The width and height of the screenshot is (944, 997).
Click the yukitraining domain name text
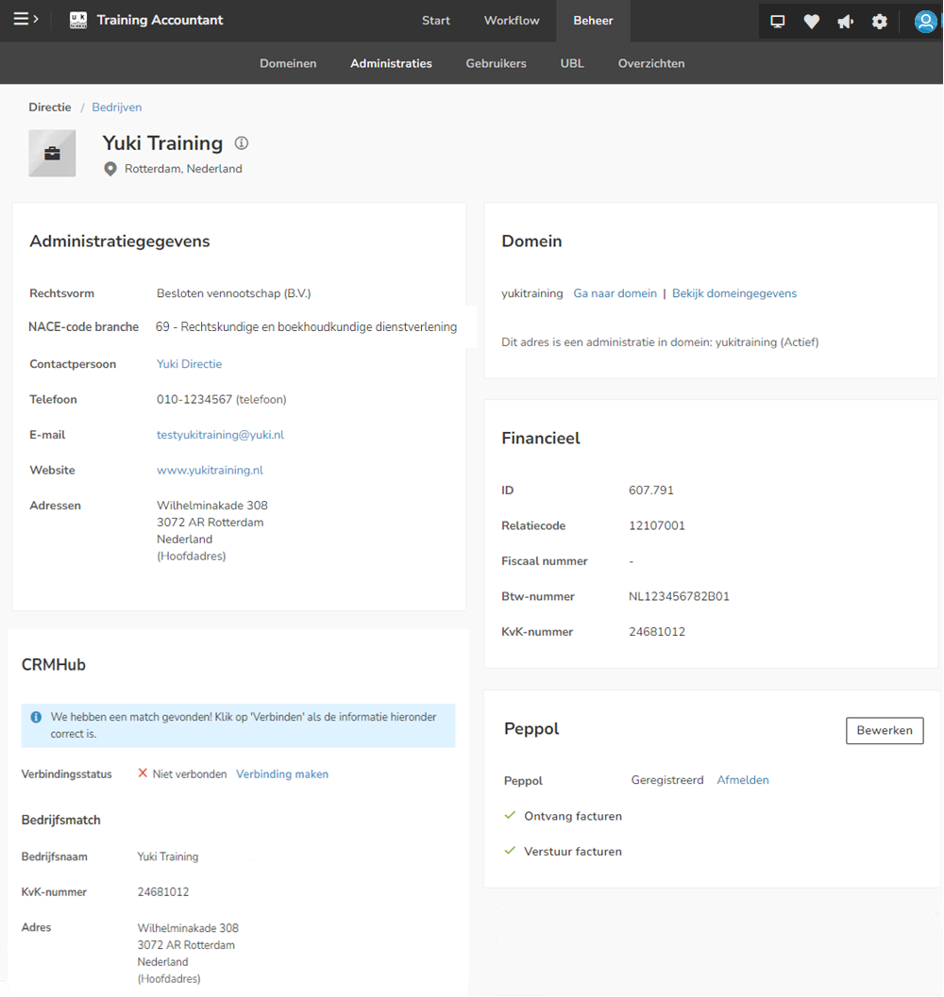pos(532,293)
